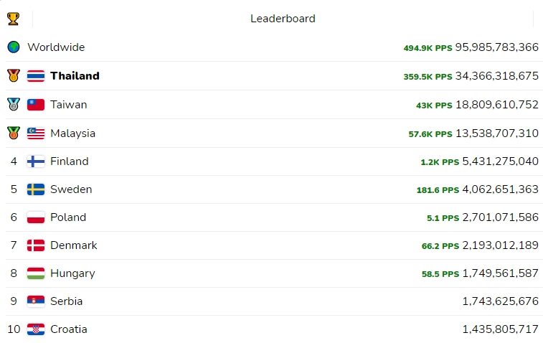Viewport: 543px width, 343px height.
Task: Click the Thailand flag icon
Action: [x=36, y=76]
